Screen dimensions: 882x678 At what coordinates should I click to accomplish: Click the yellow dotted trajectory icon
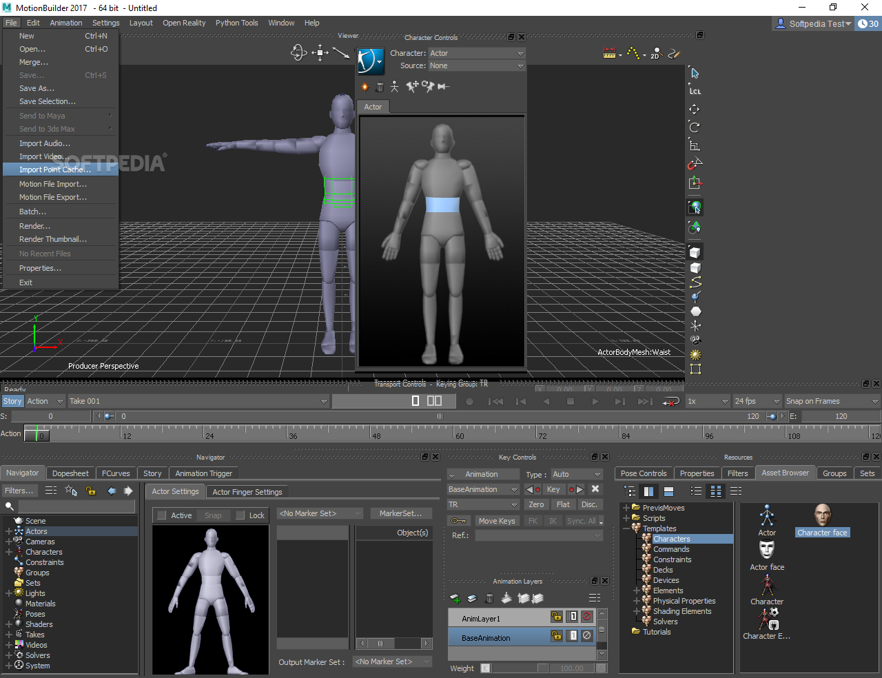pos(633,53)
